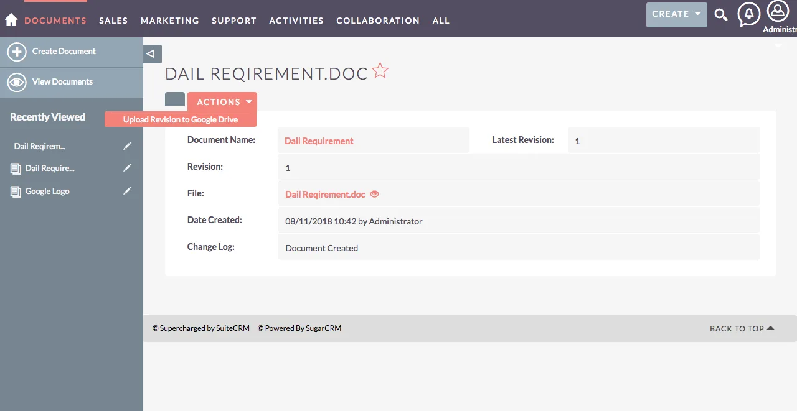Open the ALL menu

pyautogui.click(x=441, y=21)
